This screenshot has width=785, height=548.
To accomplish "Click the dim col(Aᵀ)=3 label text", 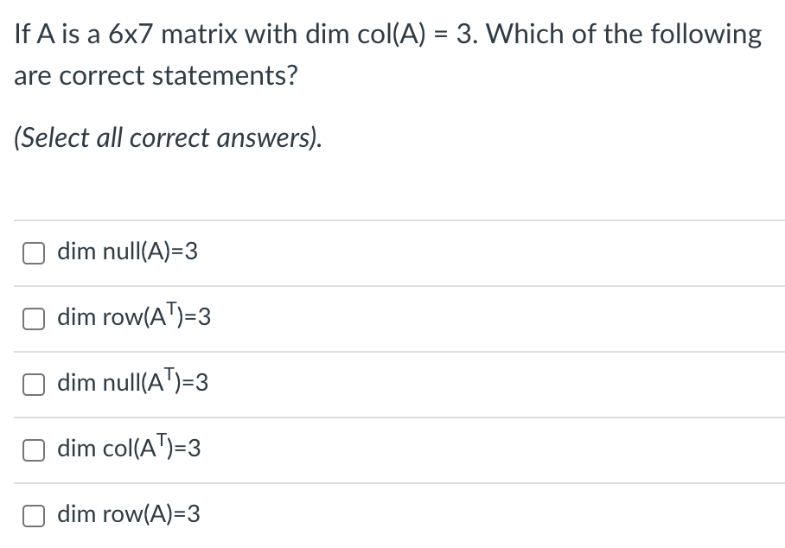I will 128,449.
